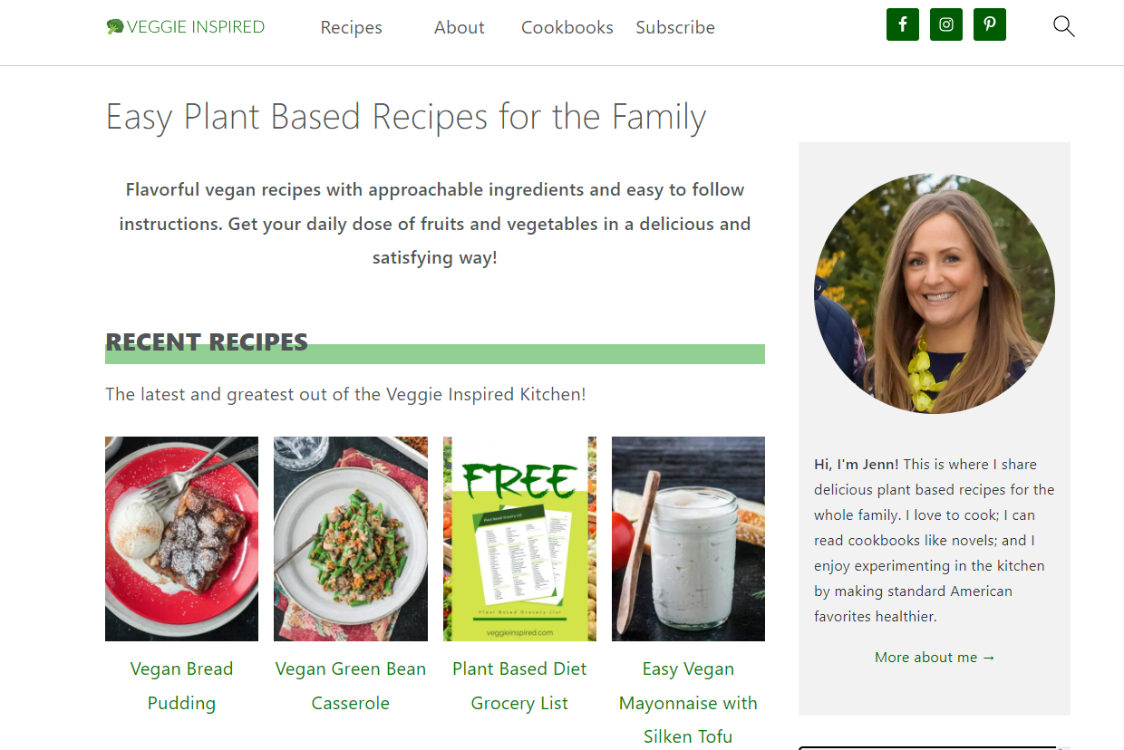The width and height of the screenshot is (1124, 750).
Task: Click the vegan mayonnaise jar photo
Action: click(688, 539)
